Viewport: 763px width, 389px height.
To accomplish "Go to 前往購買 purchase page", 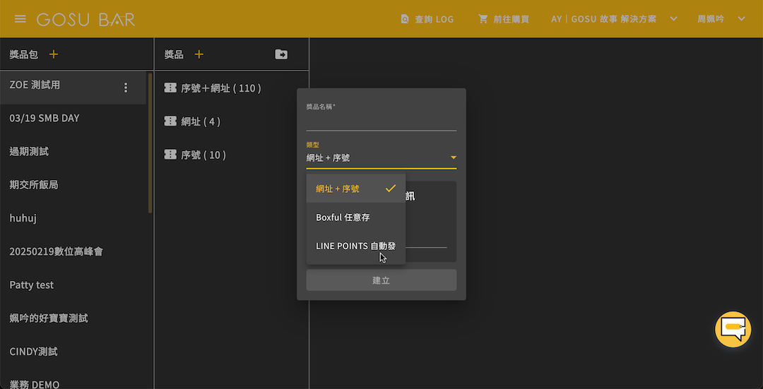I will pos(504,20).
